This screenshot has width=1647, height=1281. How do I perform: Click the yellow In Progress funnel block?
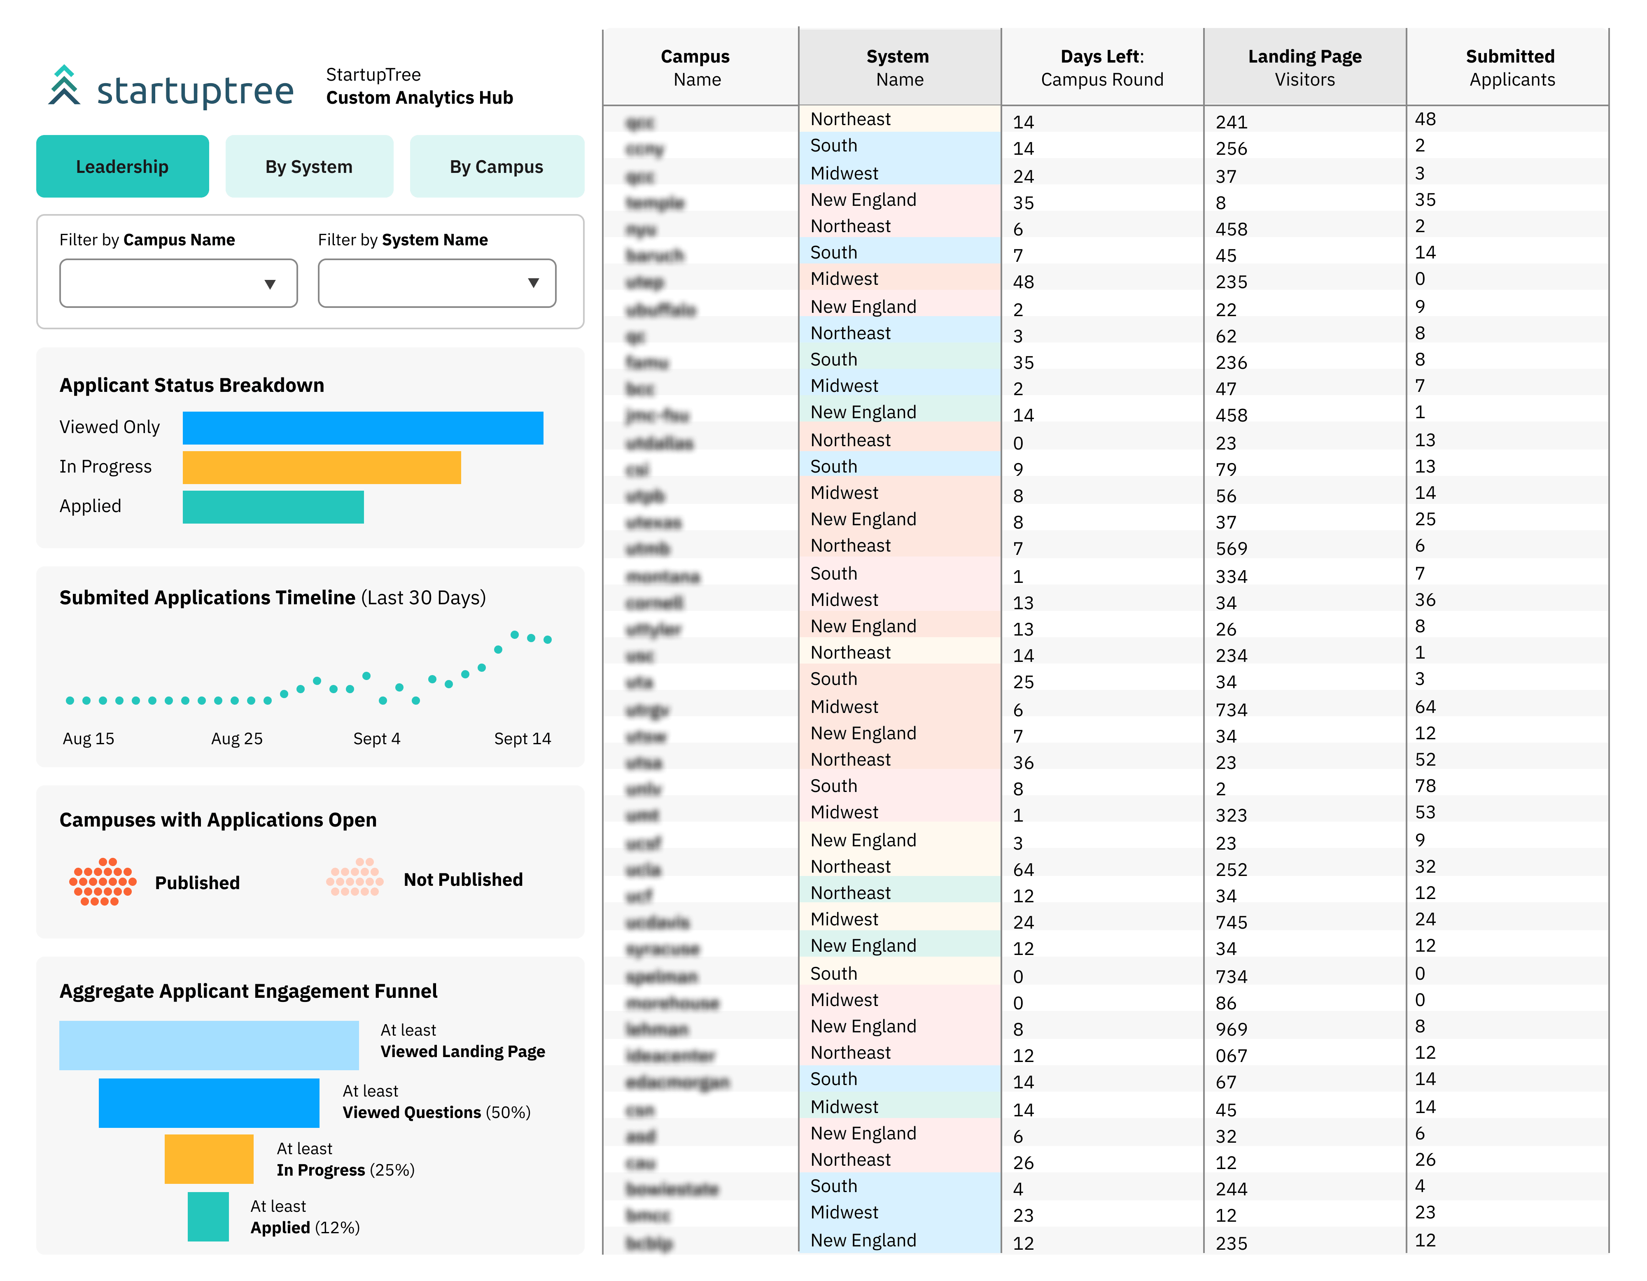[x=209, y=1159]
